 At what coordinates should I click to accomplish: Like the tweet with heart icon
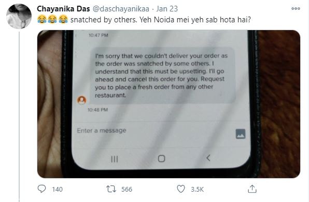(x=181, y=189)
